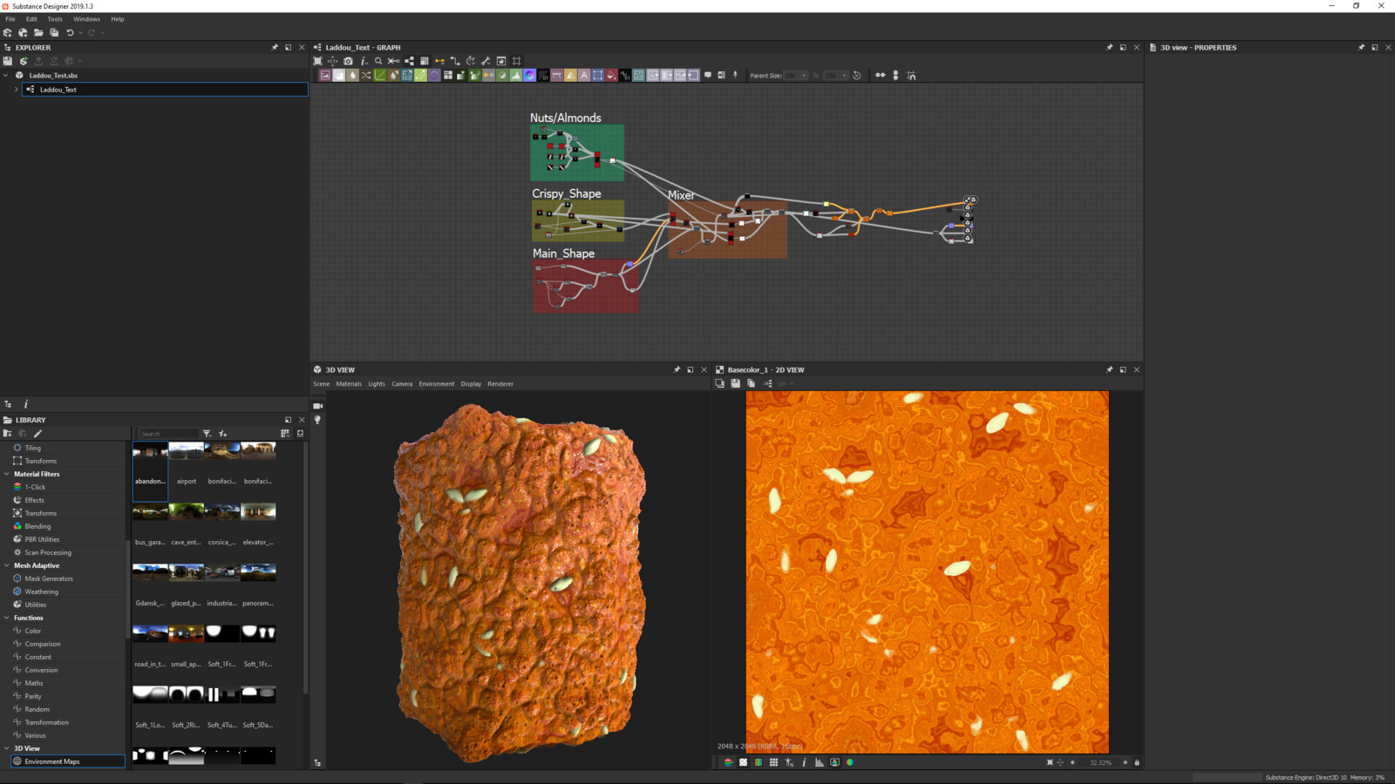
Task: Select Comparison under Functions in library
Action: pos(42,644)
